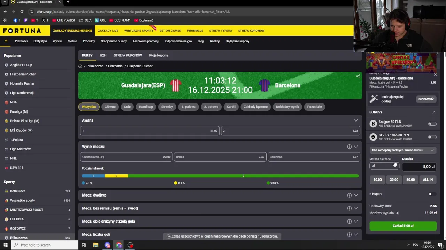The width and height of the screenshot is (446, 250).
Task: Expand Mecz: liczba goli market
Action: 356,234
